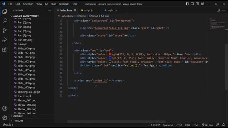Open the Selection menu
Screen dimensions: 228x128
click(x=28, y=4)
